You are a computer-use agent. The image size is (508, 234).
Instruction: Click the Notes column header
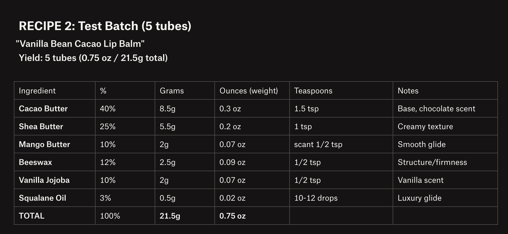408,91
